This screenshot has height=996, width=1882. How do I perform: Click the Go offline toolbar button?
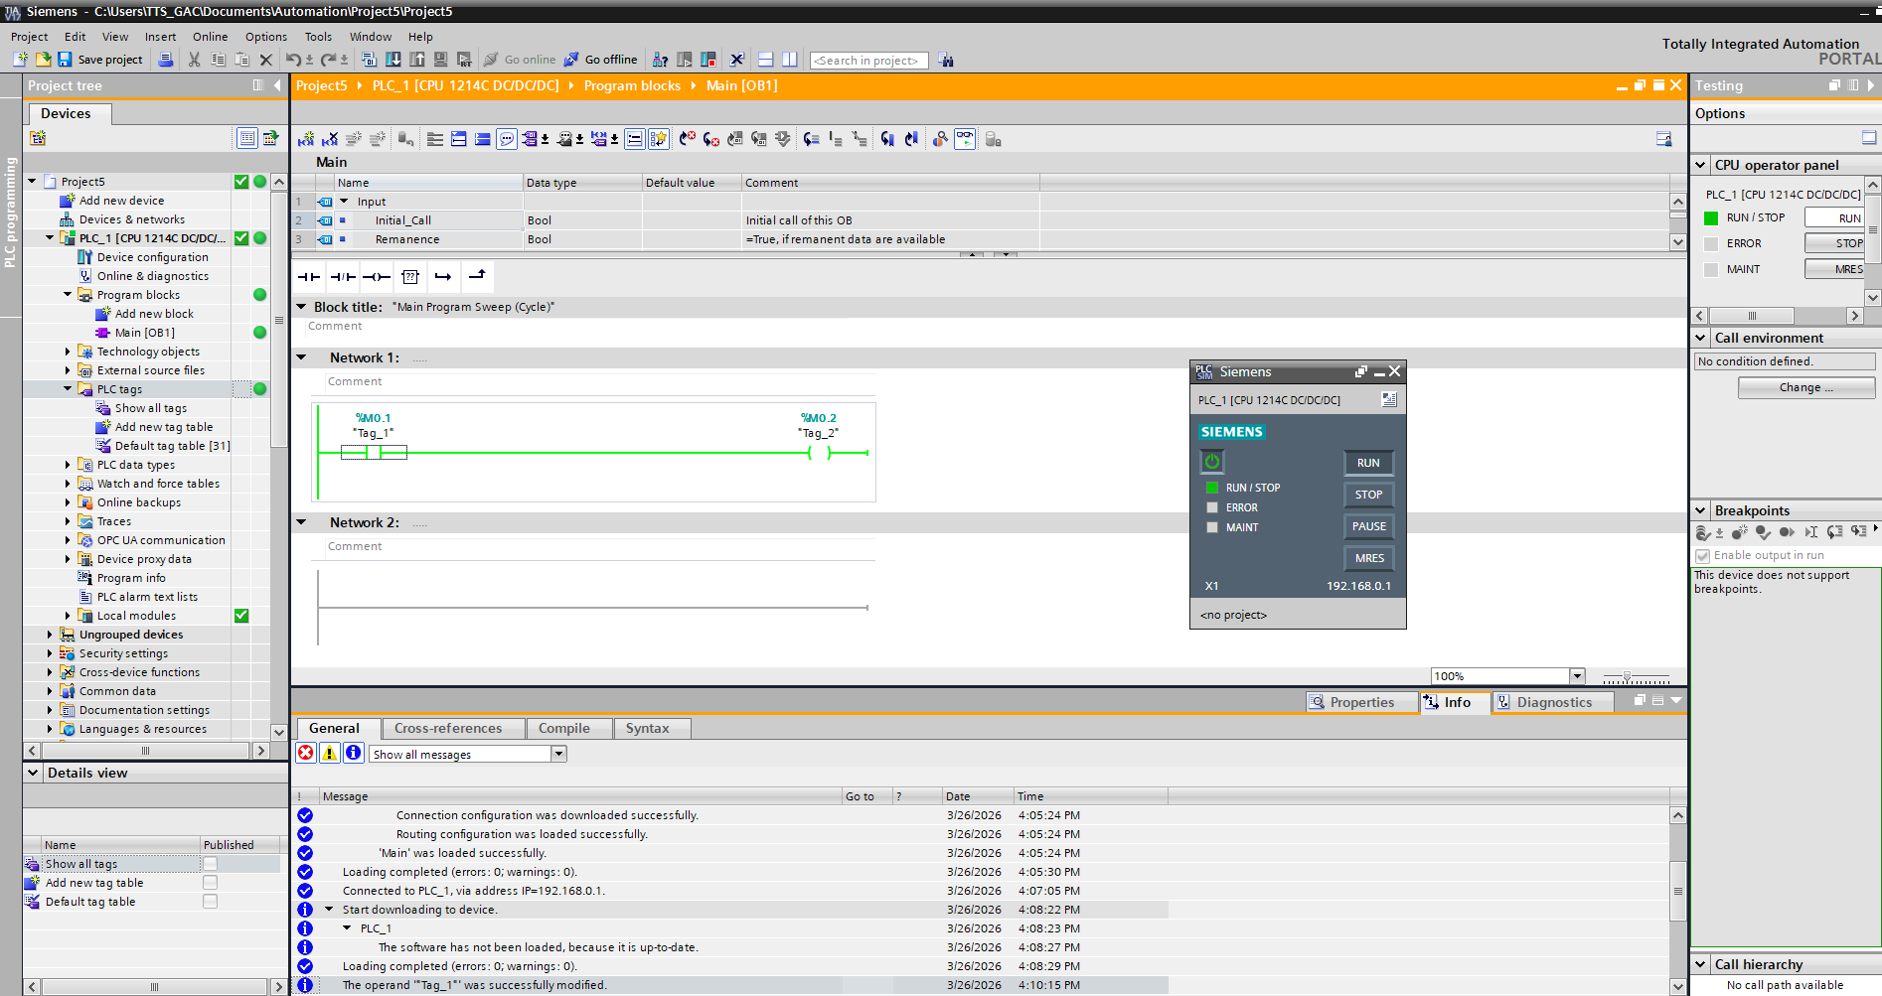point(601,60)
